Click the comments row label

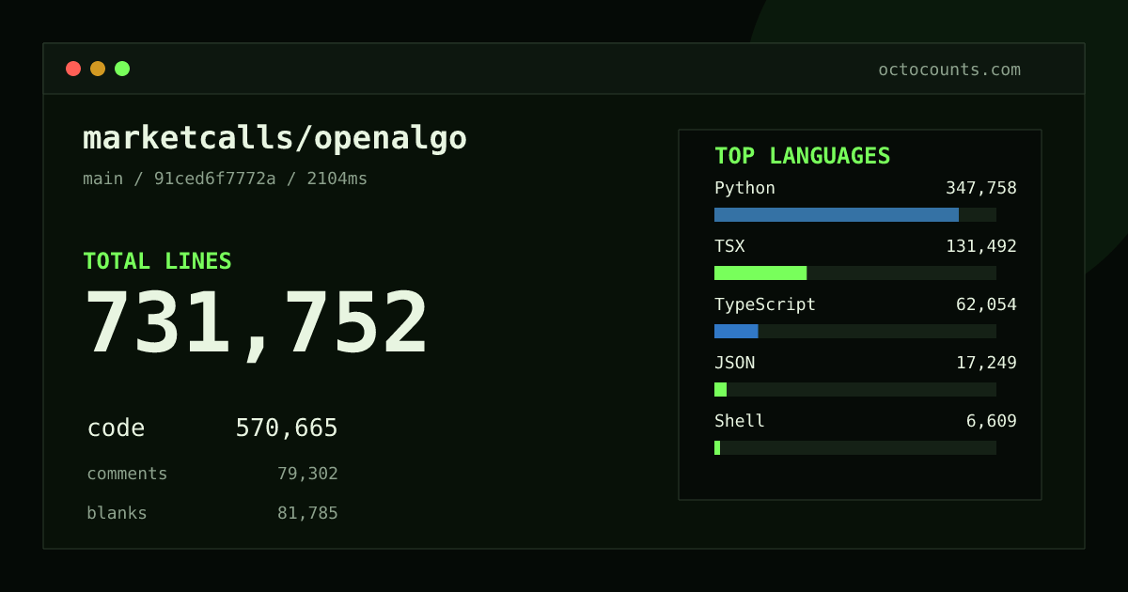127,474
